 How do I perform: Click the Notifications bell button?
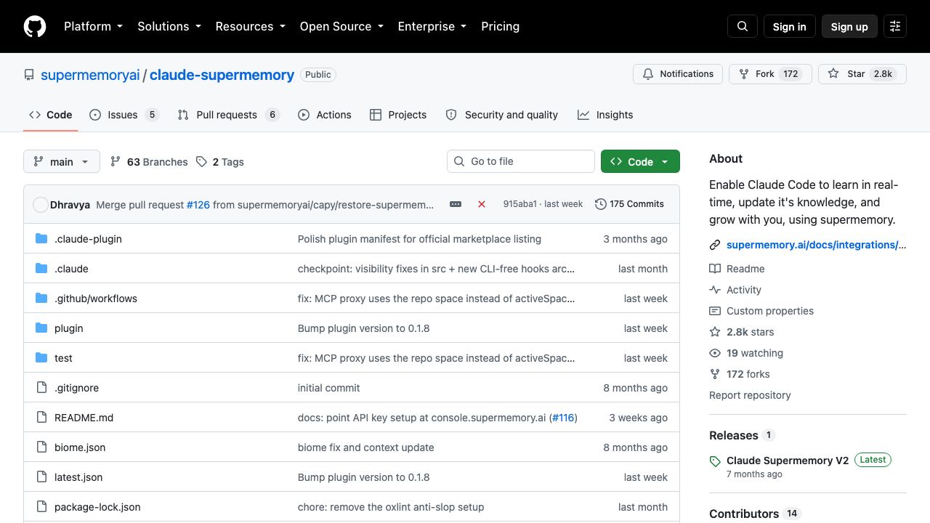(678, 74)
